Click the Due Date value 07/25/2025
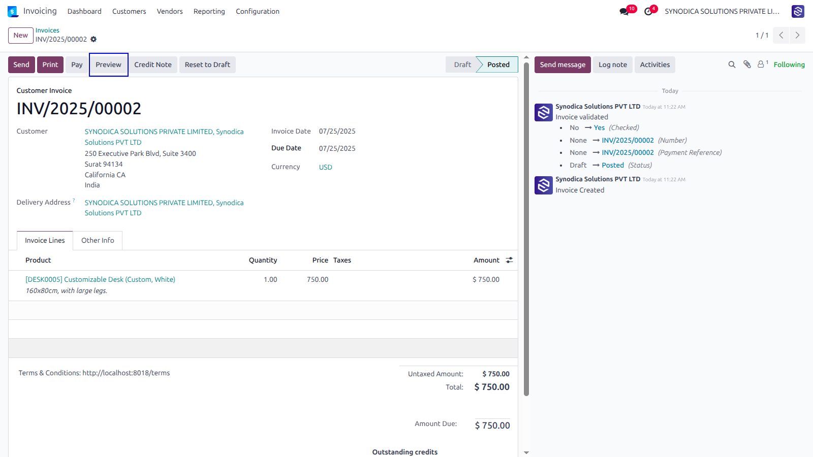Viewport: 813px width, 457px height. (337, 148)
